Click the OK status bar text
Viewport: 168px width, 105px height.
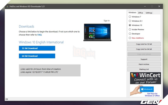click(7, 99)
